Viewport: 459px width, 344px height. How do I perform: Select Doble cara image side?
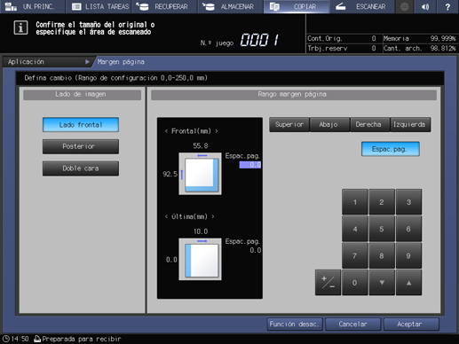coord(81,168)
